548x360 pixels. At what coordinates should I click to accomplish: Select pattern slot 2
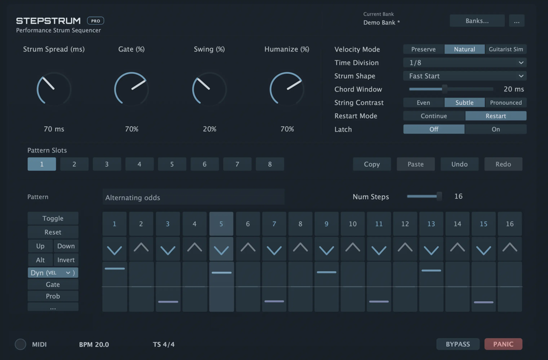(x=74, y=164)
